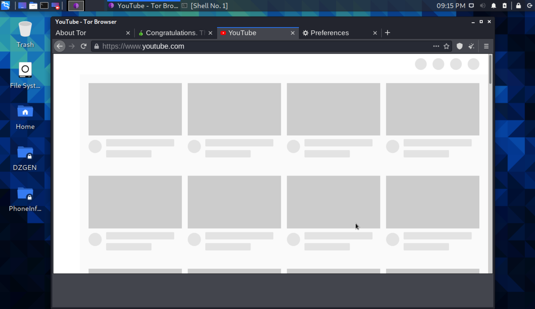
Task: Close the Congratulations tab
Action: coord(210,33)
